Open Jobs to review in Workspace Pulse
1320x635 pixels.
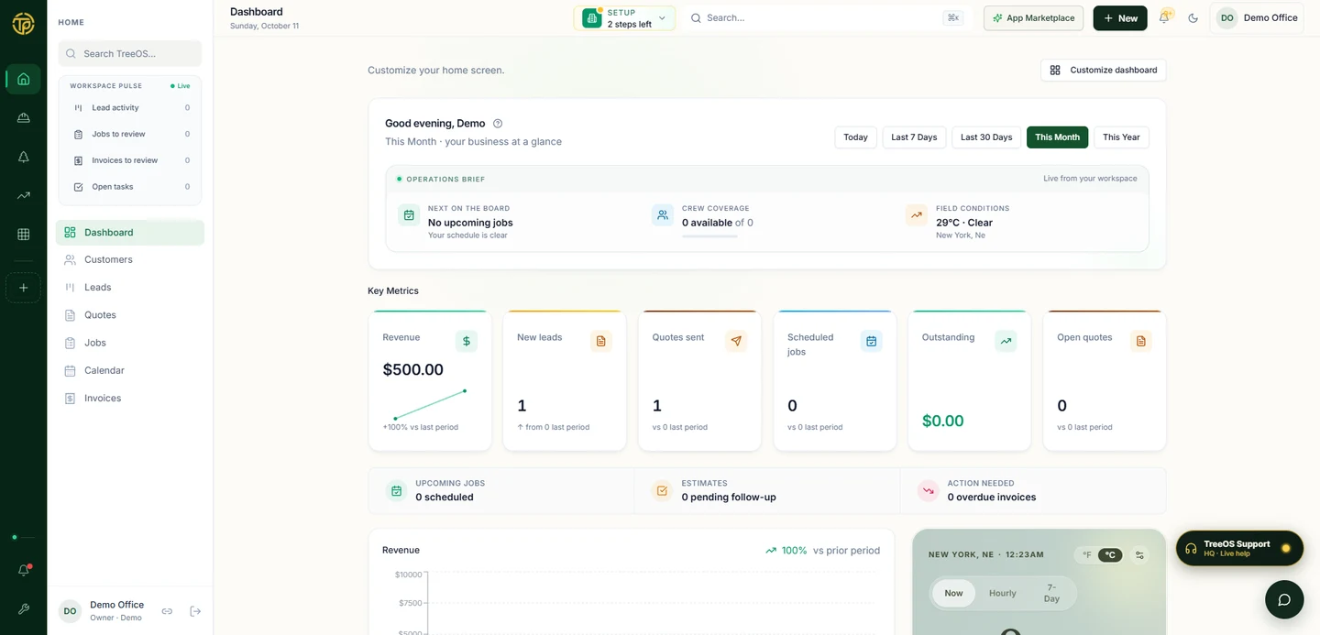tap(130, 135)
